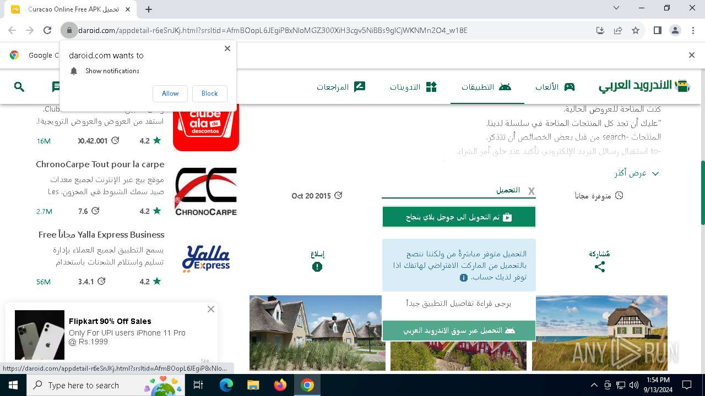Screen dimensions: 705x396
Task: Open File Explorer from taskbar
Action: pos(253,385)
